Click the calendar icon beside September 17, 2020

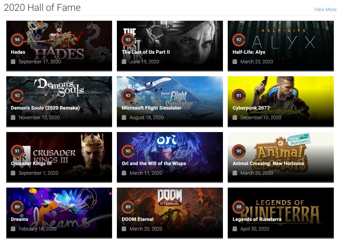pos(13,62)
